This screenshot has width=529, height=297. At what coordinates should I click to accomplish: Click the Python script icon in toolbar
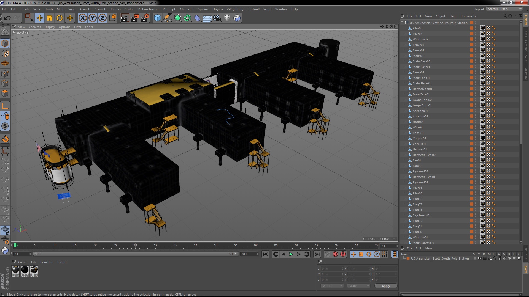[237, 18]
